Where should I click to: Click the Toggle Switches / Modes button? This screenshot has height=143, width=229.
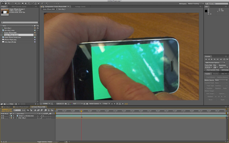[x=45, y=142]
